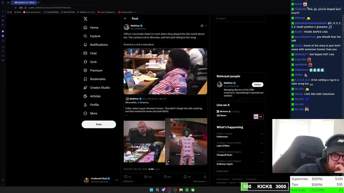Open Luke O'Nien trend's three-dot menu
This screenshot has height=193, width=344.
pyautogui.click(x=262, y=143)
